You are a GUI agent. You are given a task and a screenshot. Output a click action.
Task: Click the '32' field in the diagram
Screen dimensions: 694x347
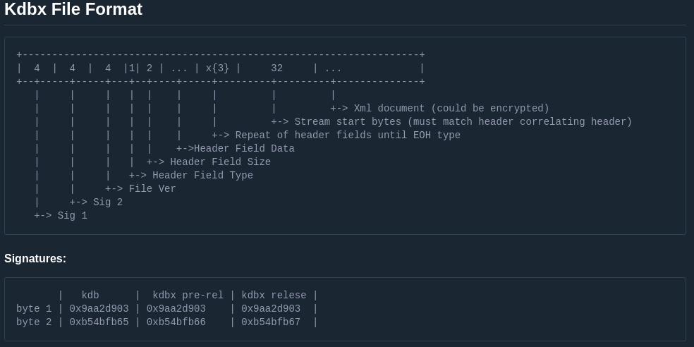pyautogui.click(x=276, y=68)
